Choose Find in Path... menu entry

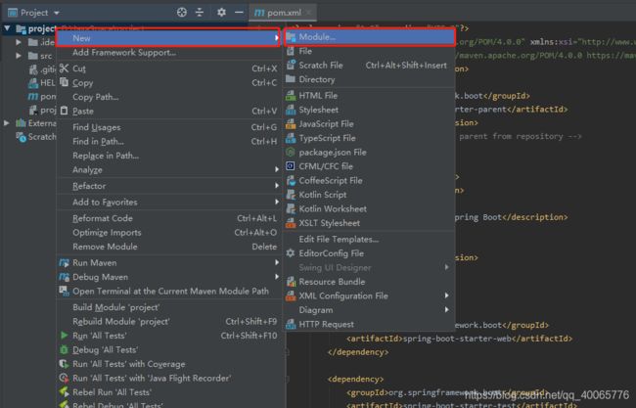click(168, 141)
